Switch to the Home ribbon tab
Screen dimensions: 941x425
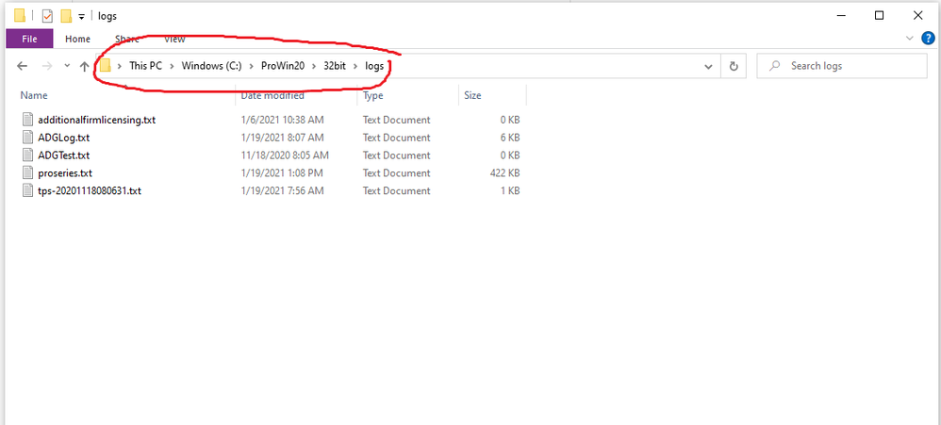pyautogui.click(x=77, y=39)
